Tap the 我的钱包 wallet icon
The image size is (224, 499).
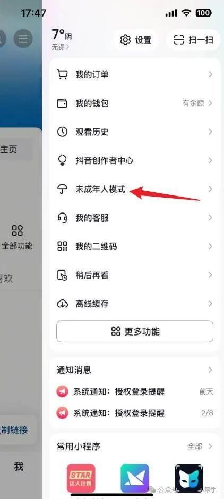pyautogui.click(x=62, y=103)
